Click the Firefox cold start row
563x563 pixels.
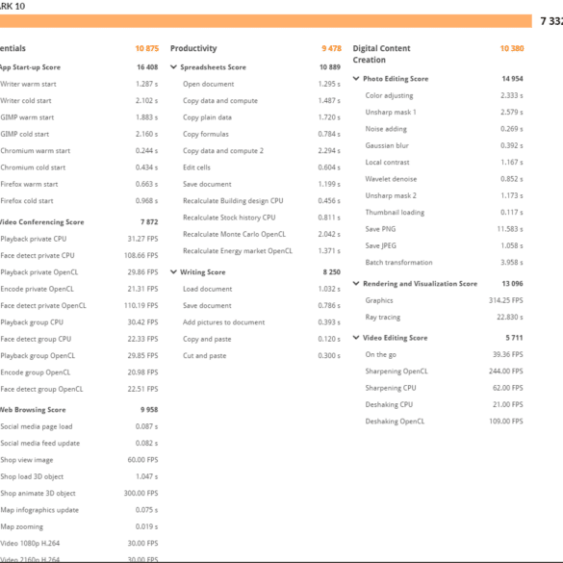(x=79, y=201)
